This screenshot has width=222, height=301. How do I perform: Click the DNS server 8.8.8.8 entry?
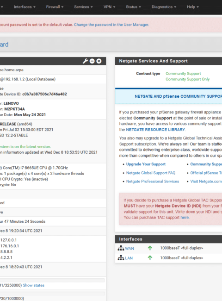6,251
